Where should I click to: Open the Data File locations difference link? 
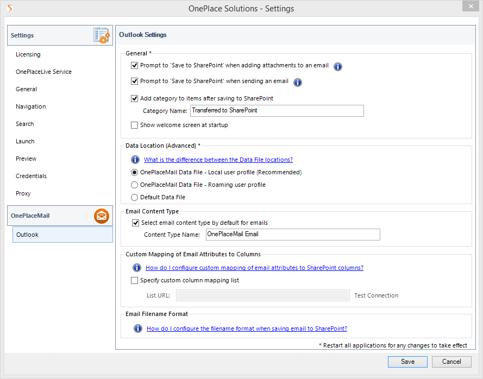click(218, 160)
